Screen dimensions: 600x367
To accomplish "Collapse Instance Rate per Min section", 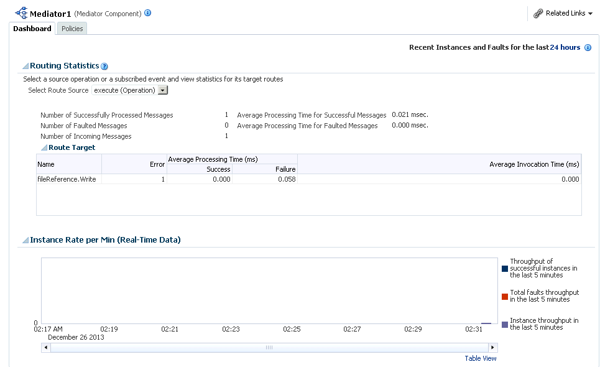I will (x=25, y=240).
